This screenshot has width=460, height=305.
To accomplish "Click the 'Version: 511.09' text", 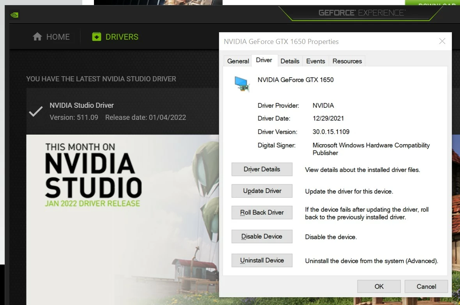I will pos(74,117).
